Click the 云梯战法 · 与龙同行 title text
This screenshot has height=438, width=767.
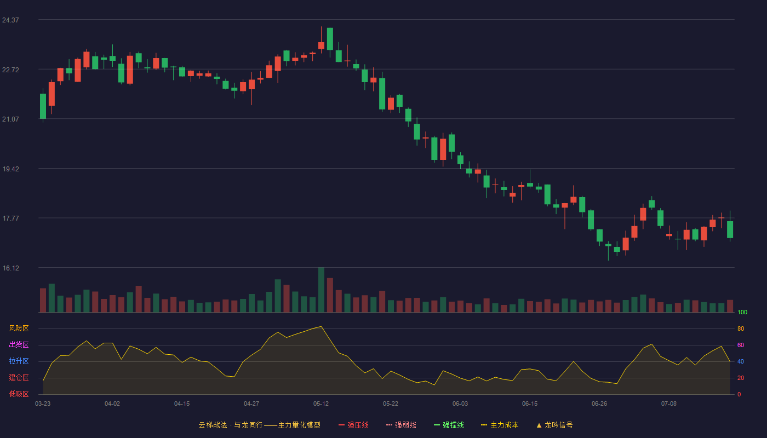[x=231, y=425]
